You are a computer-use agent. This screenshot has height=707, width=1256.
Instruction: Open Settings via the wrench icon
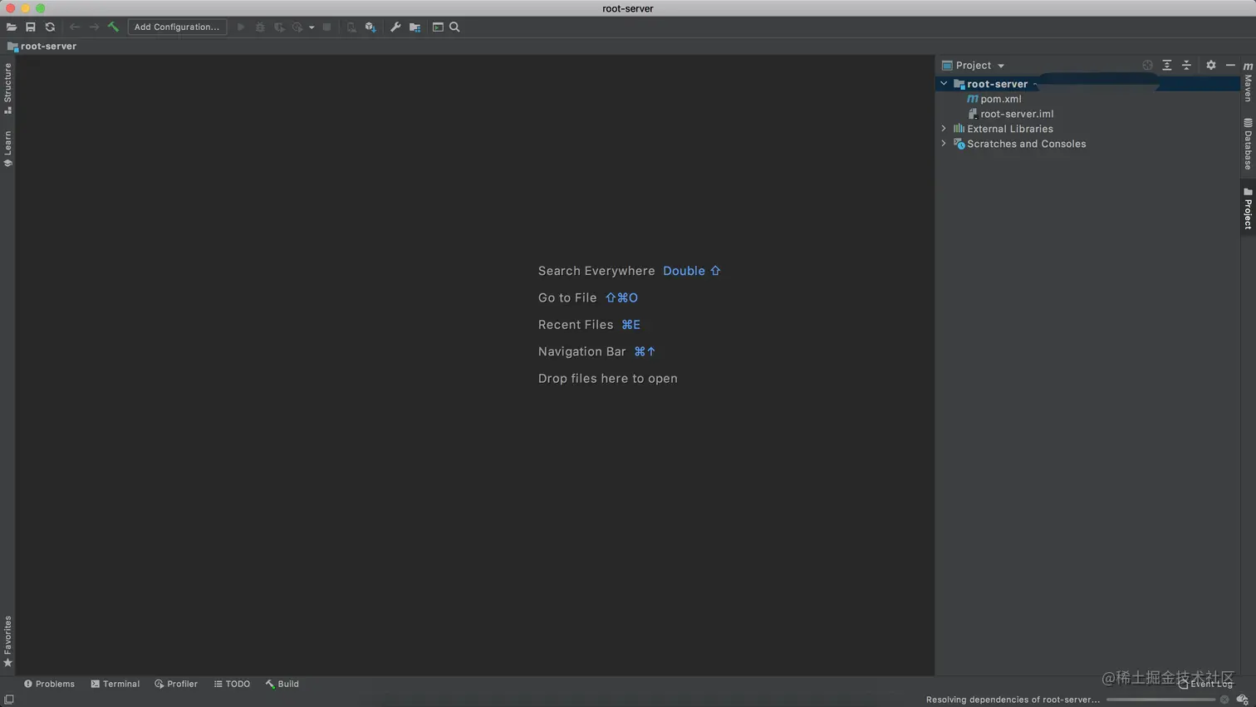pyautogui.click(x=395, y=27)
